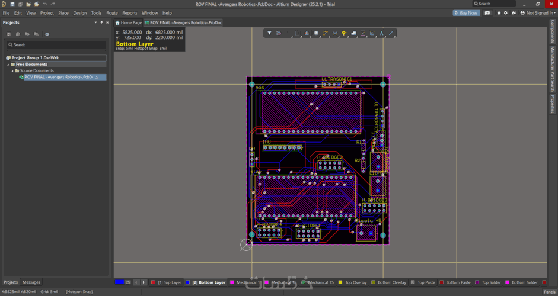This screenshot has width=558, height=296.
Task: Click the Save icon in title bar
Action: tap(12, 4)
